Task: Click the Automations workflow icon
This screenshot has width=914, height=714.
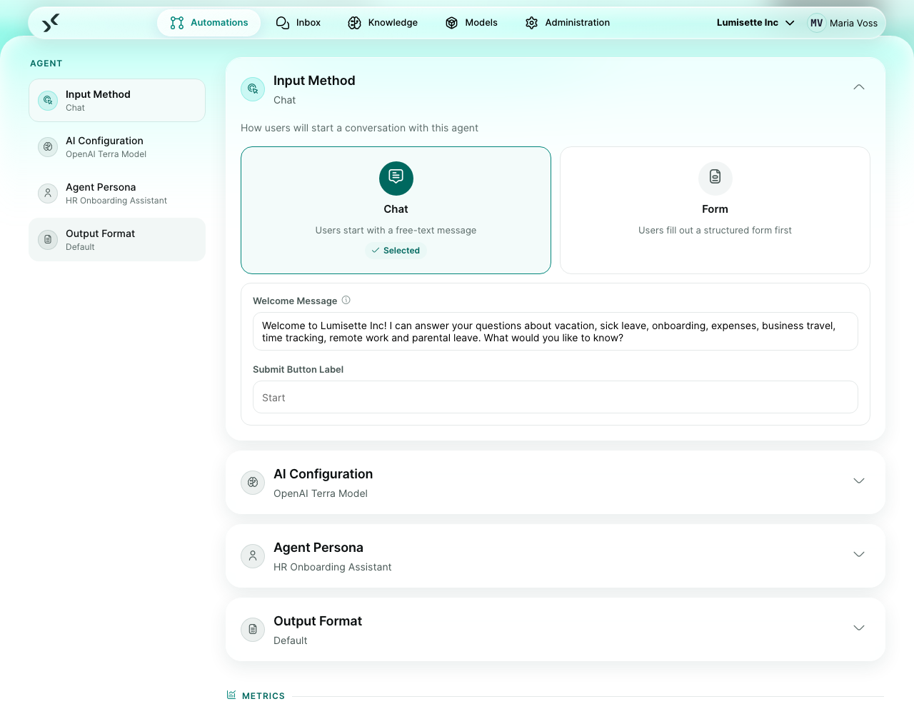Action: click(177, 23)
